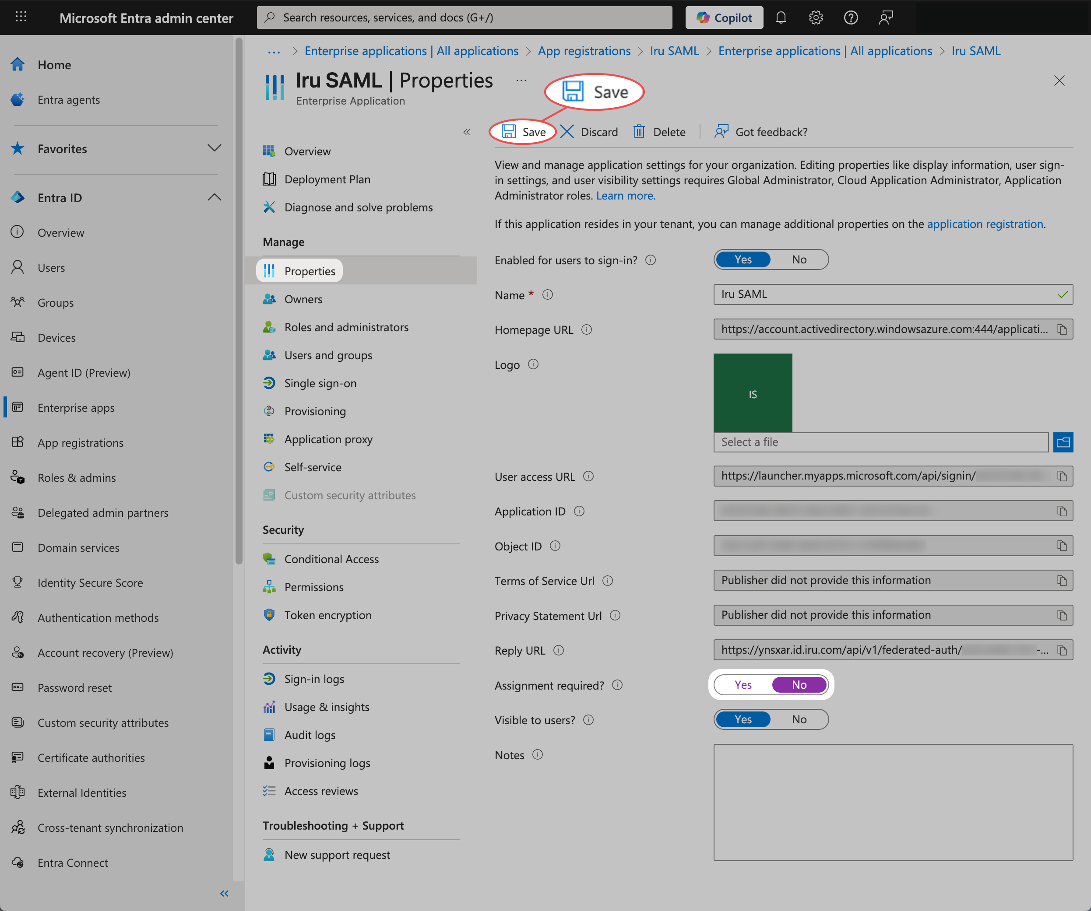Delete the Iru SAML application
Viewport: 1091px width, 911px height.
point(659,132)
